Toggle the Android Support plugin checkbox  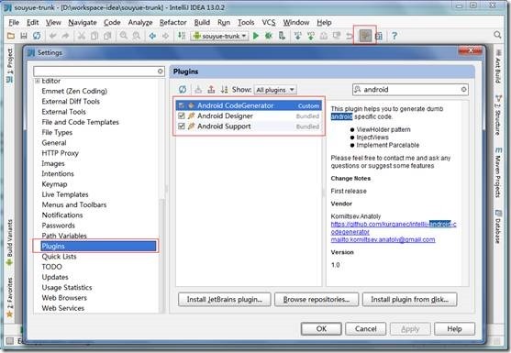click(x=182, y=126)
